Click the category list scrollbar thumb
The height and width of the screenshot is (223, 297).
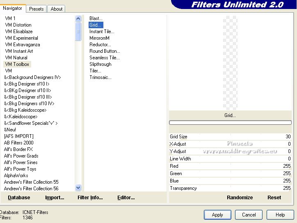click(78, 32)
